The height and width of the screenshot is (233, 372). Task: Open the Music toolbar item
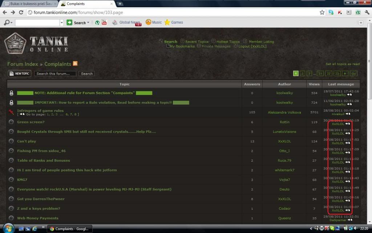pos(154,23)
